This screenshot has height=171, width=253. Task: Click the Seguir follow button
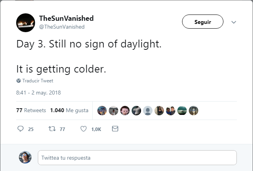(203, 22)
